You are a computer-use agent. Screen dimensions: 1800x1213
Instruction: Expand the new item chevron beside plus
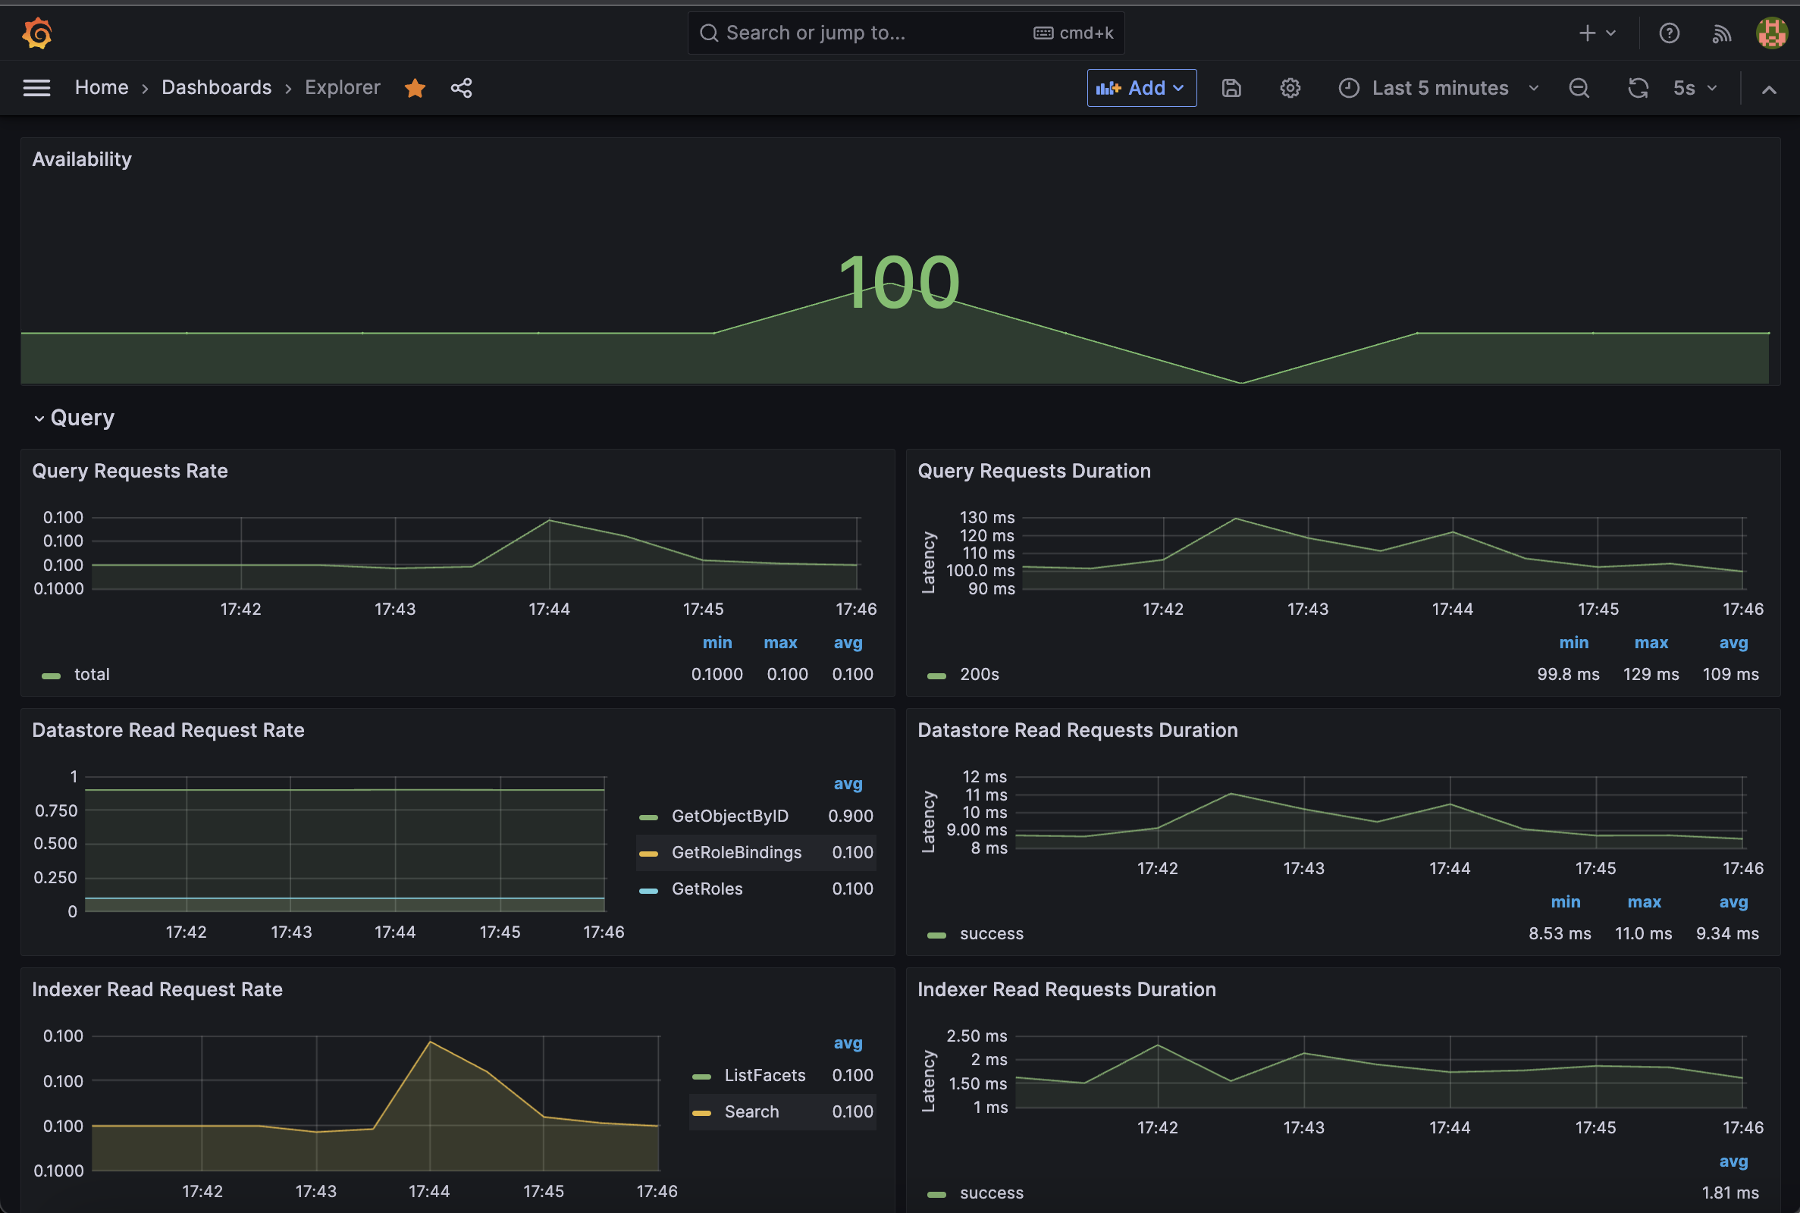click(1610, 33)
